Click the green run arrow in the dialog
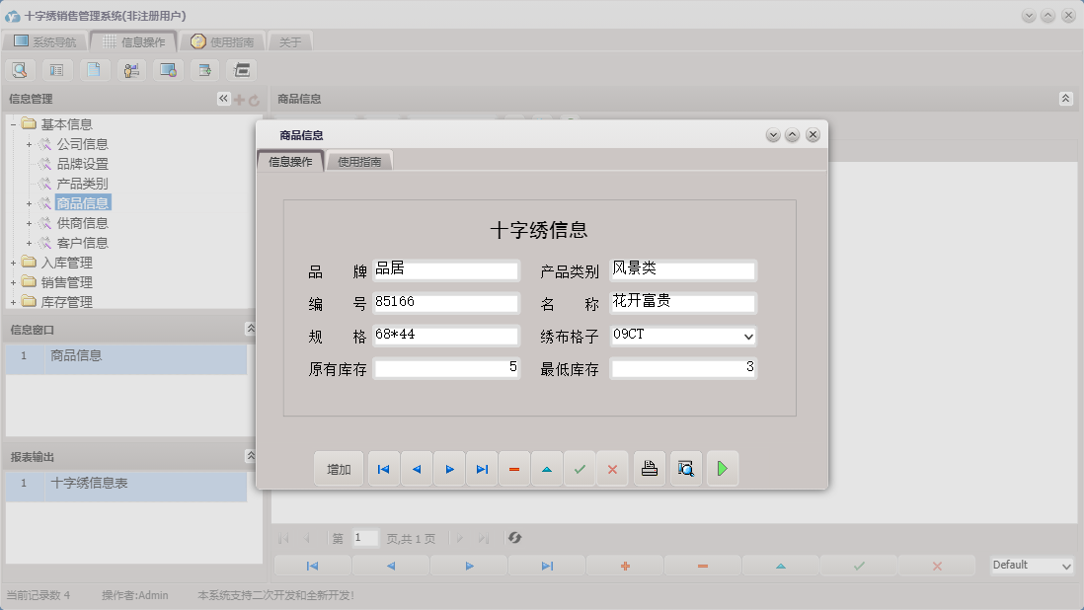1084x610 pixels. [x=723, y=469]
